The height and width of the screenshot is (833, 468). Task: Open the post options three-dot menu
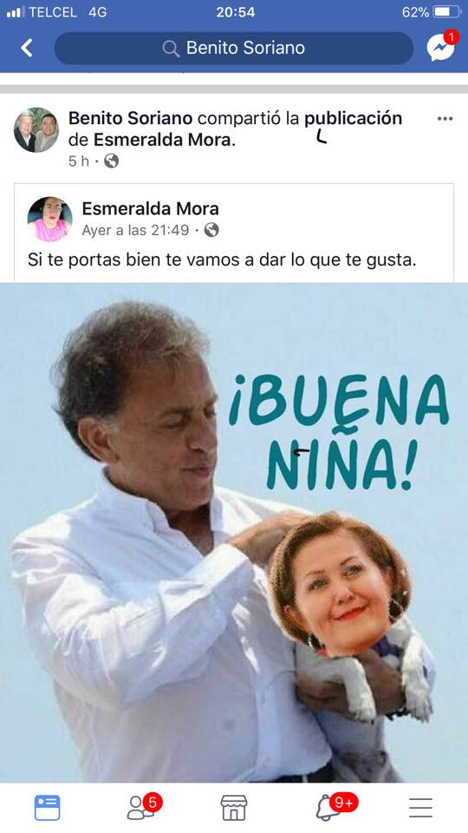(x=445, y=119)
